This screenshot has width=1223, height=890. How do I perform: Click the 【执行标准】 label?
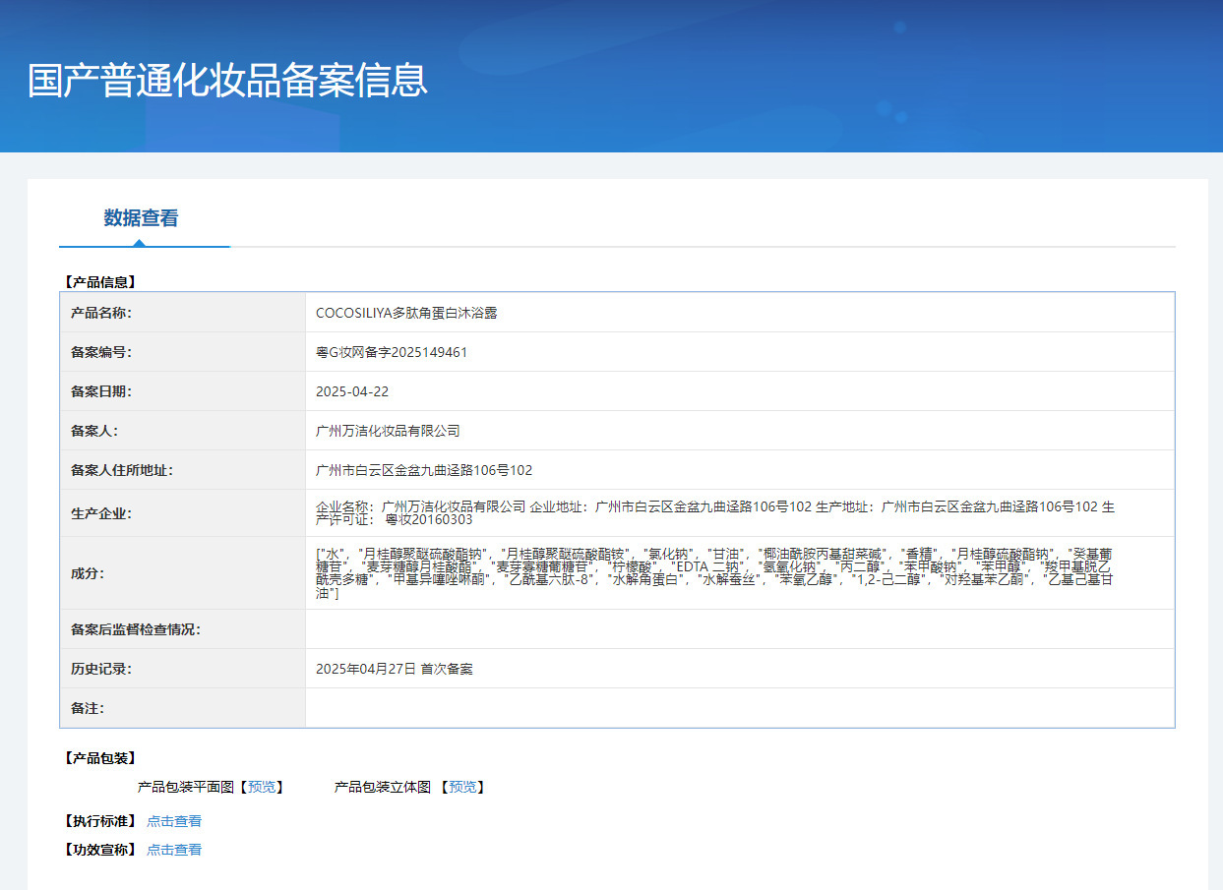[98, 821]
